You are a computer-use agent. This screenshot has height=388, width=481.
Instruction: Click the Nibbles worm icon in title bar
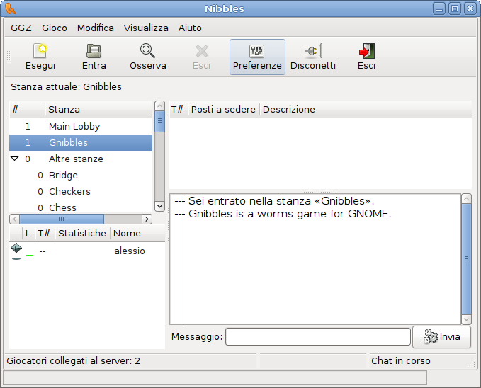click(x=11, y=8)
